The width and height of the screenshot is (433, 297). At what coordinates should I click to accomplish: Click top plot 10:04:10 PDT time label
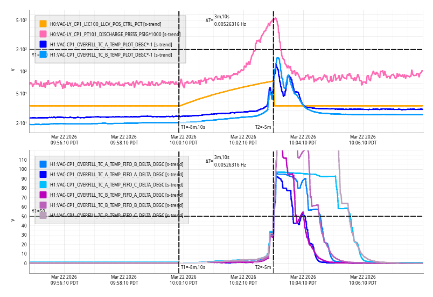[303, 143]
